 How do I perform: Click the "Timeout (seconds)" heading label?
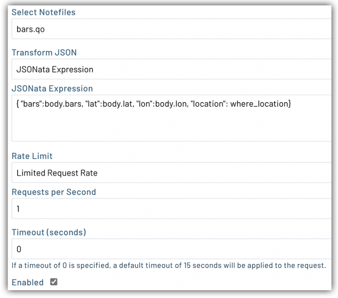tap(49, 232)
